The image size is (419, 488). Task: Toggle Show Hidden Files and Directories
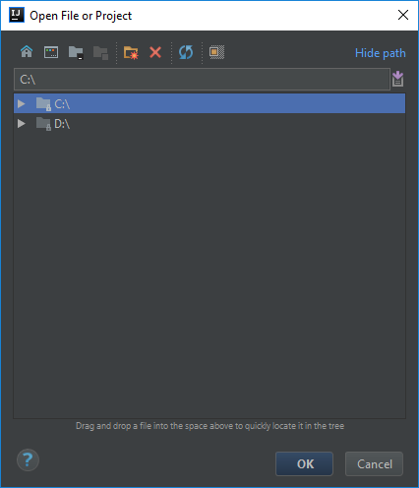coord(216,52)
